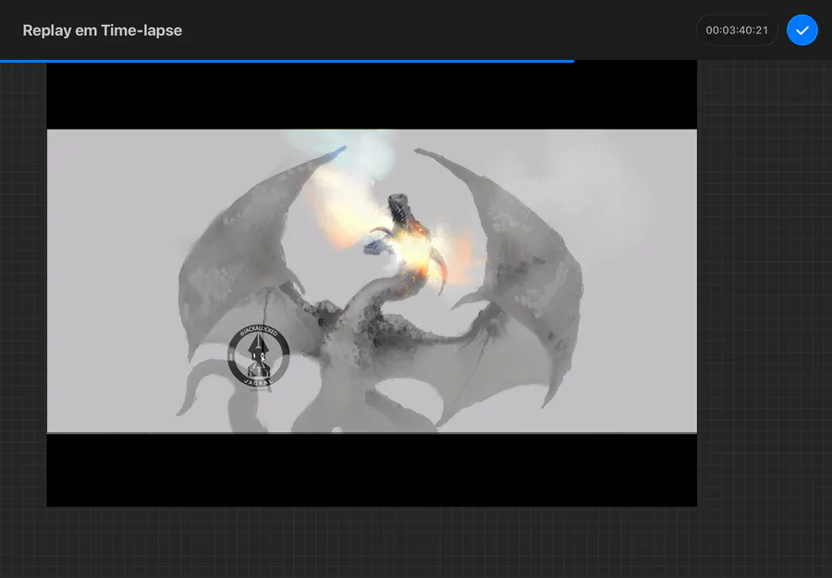Click the blue replay progress bar
Viewport: 832px width, 578px height.
[x=287, y=62]
